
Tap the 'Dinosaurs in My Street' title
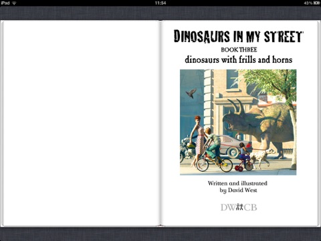tap(238, 36)
